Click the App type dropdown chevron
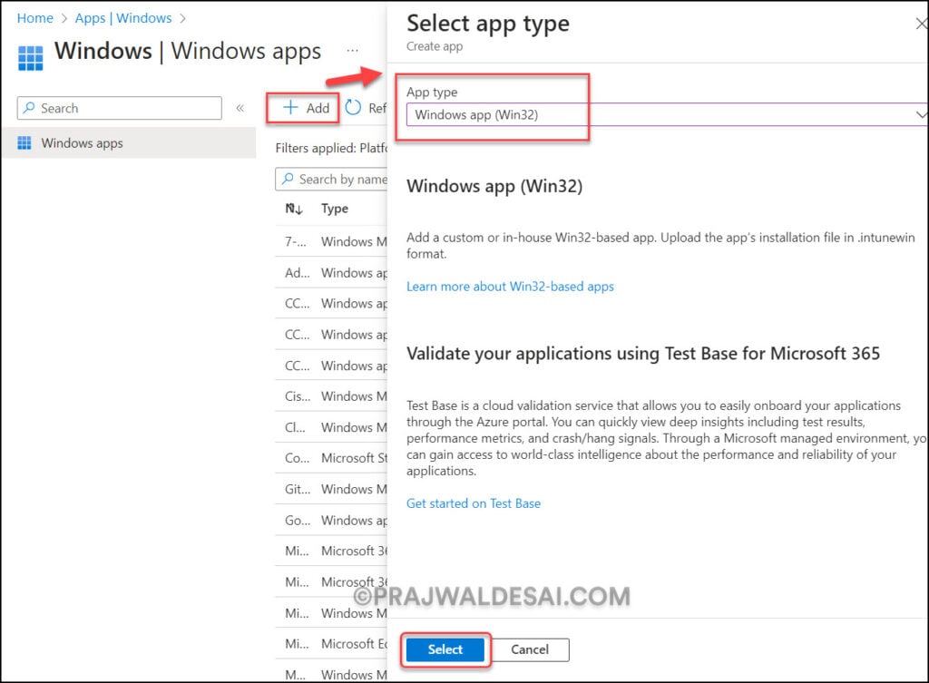 (x=921, y=114)
